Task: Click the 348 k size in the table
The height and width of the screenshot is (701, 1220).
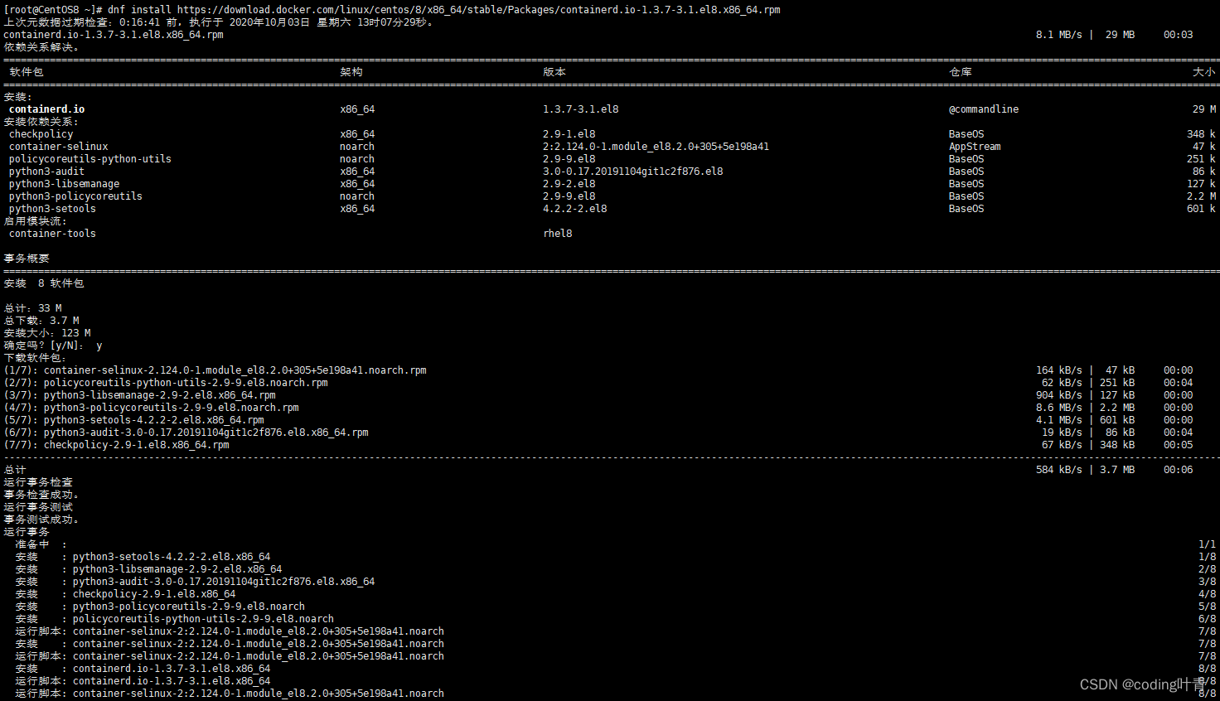Action: pyautogui.click(x=1201, y=134)
